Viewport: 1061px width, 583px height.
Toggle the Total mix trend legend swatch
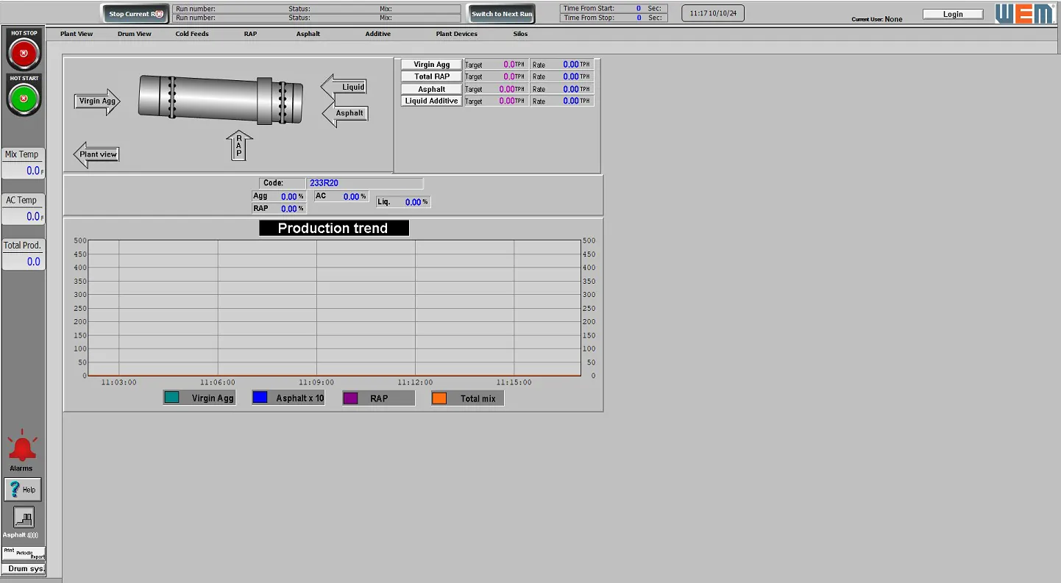[440, 397]
